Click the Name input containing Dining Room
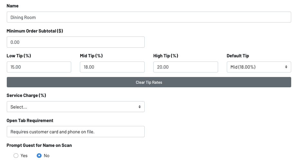Viewport: 297px width, 163px height. (x=148, y=17)
